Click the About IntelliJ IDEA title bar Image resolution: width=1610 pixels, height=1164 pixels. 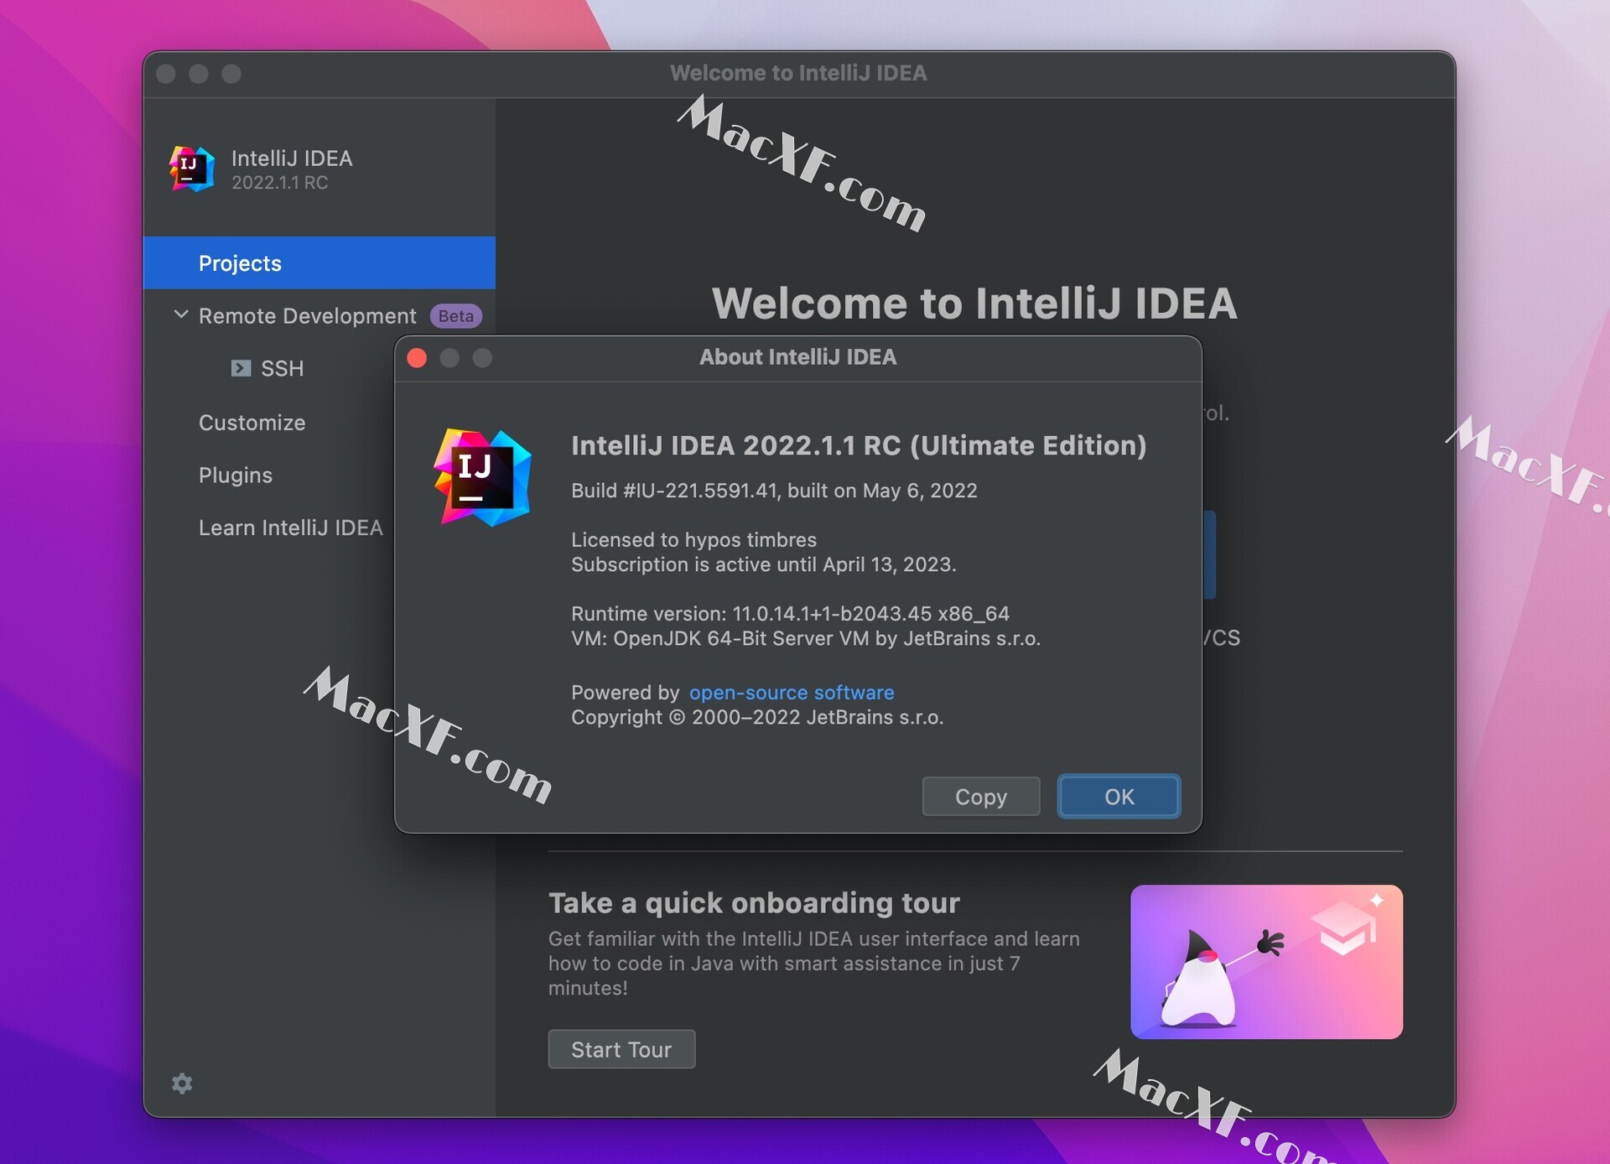(x=798, y=357)
